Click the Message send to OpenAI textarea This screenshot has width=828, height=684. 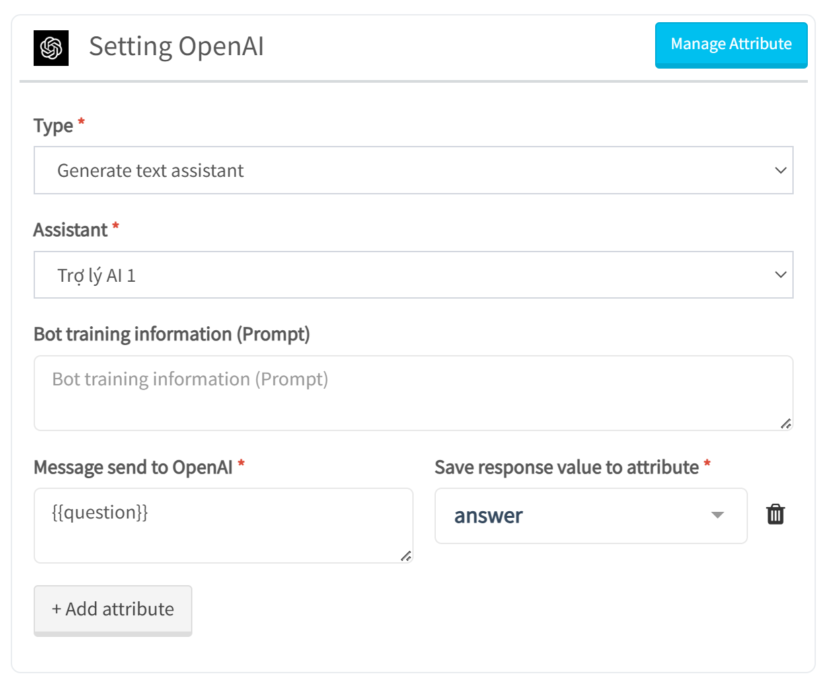pos(223,525)
